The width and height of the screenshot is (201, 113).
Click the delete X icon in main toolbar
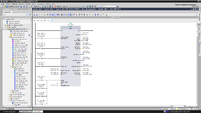[x=32, y=6]
